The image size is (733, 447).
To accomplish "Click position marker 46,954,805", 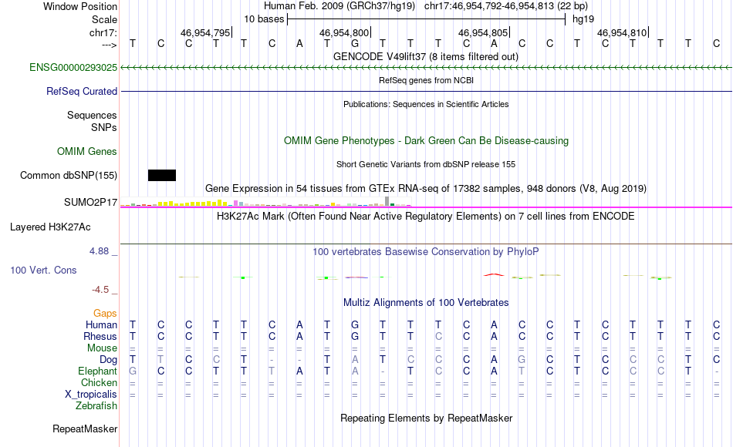I will pos(483,32).
